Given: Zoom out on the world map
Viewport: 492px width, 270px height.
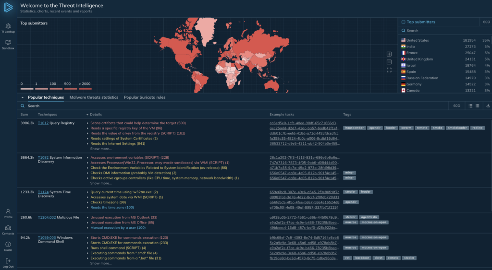Looking at the screenshot, I should (x=389, y=62).
